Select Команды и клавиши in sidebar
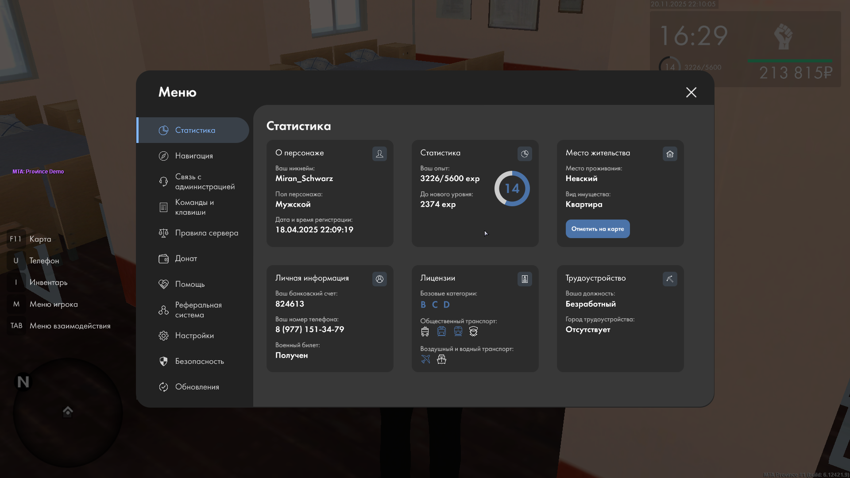Image resolution: width=850 pixels, height=478 pixels. (x=194, y=207)
